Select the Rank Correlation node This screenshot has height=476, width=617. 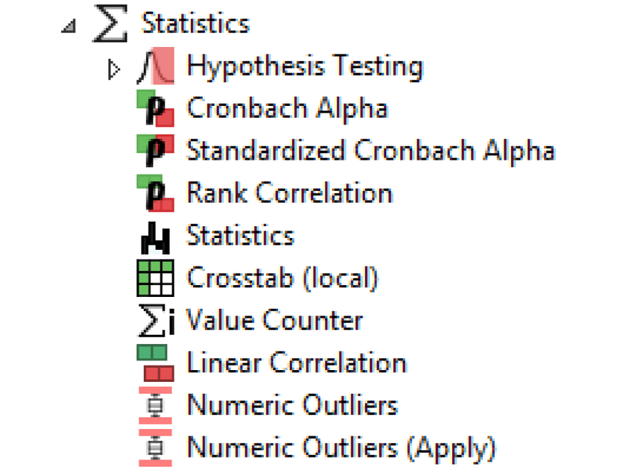(x=289, y=193)
